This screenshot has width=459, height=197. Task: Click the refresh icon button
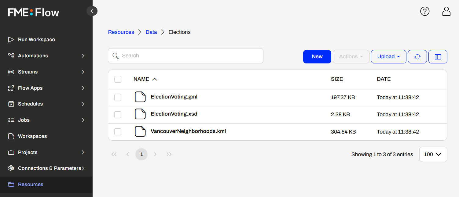[x=417, y=57]
